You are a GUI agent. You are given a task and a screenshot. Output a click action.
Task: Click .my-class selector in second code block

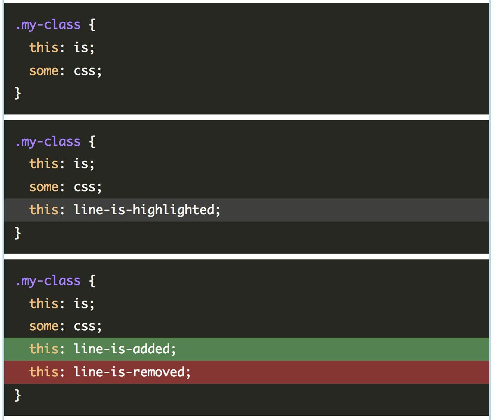click(x=48, y=142)
